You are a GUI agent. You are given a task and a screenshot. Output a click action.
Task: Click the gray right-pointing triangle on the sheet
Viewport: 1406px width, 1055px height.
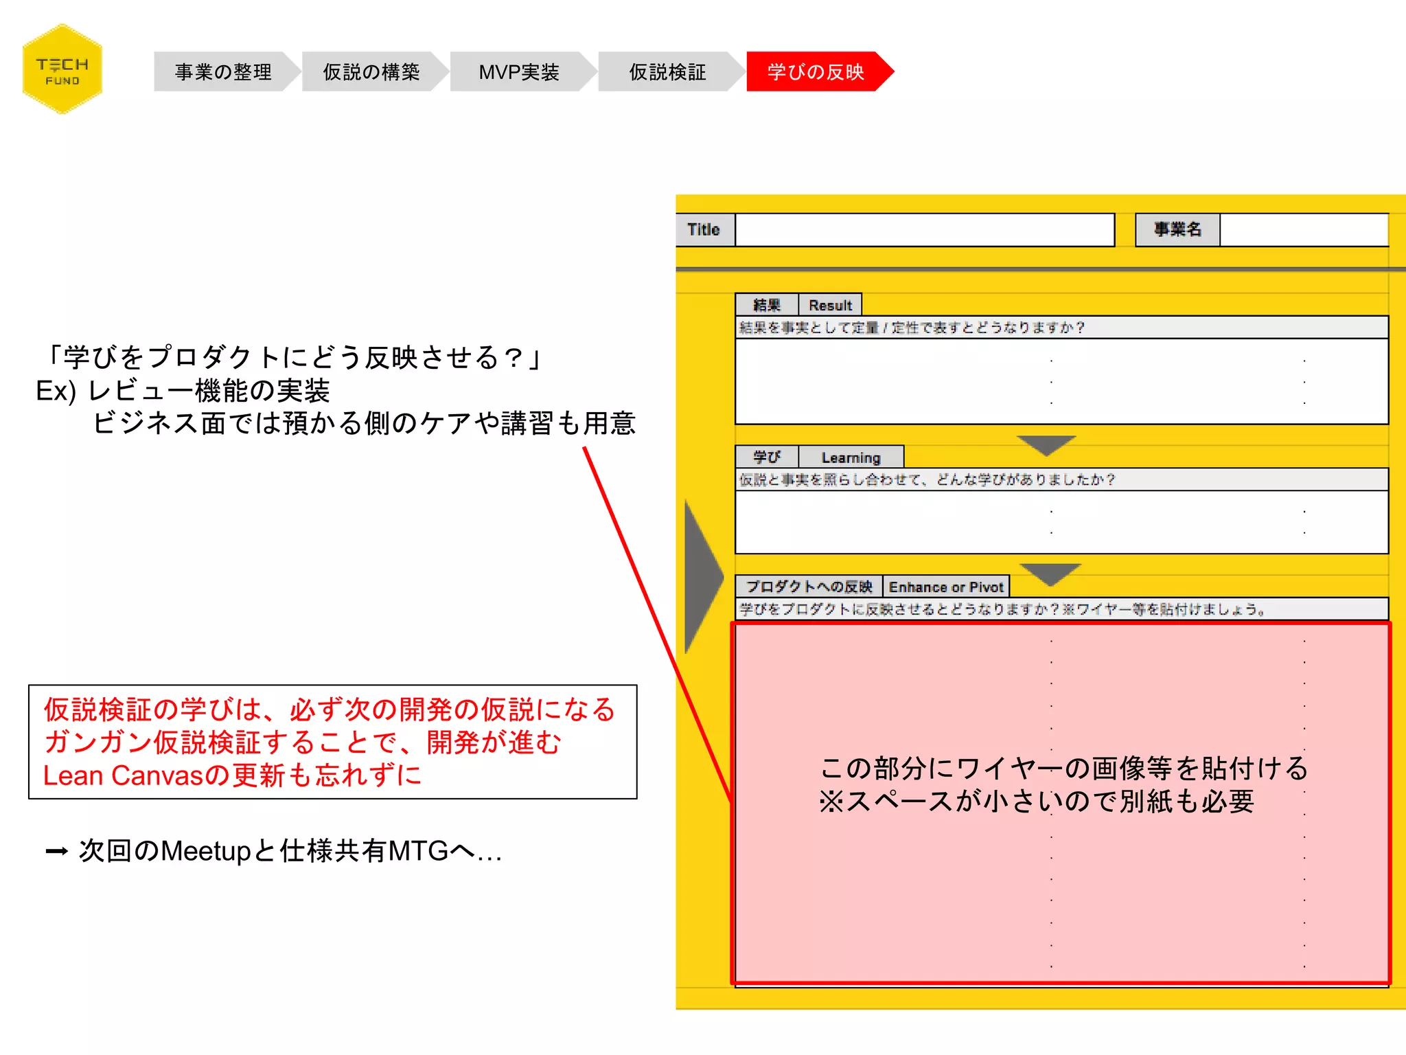pyautogui.click(x=704, y=577)
